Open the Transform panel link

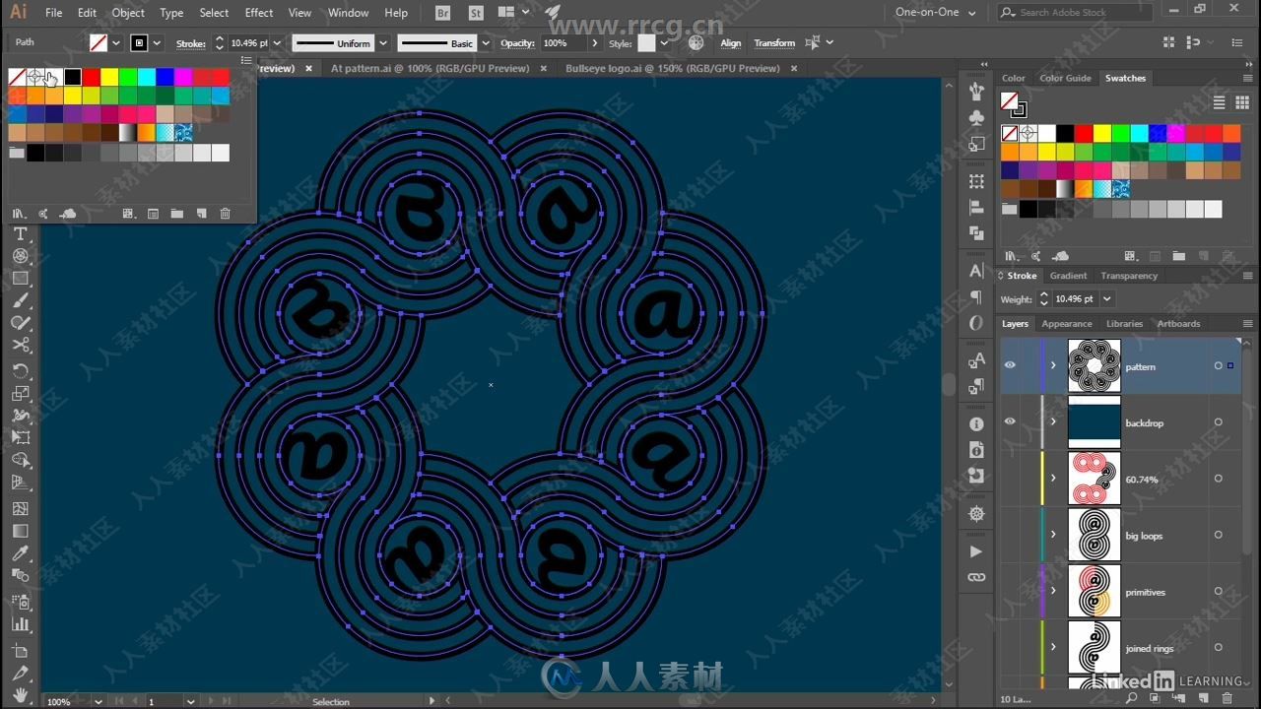(x=774, y=43)
